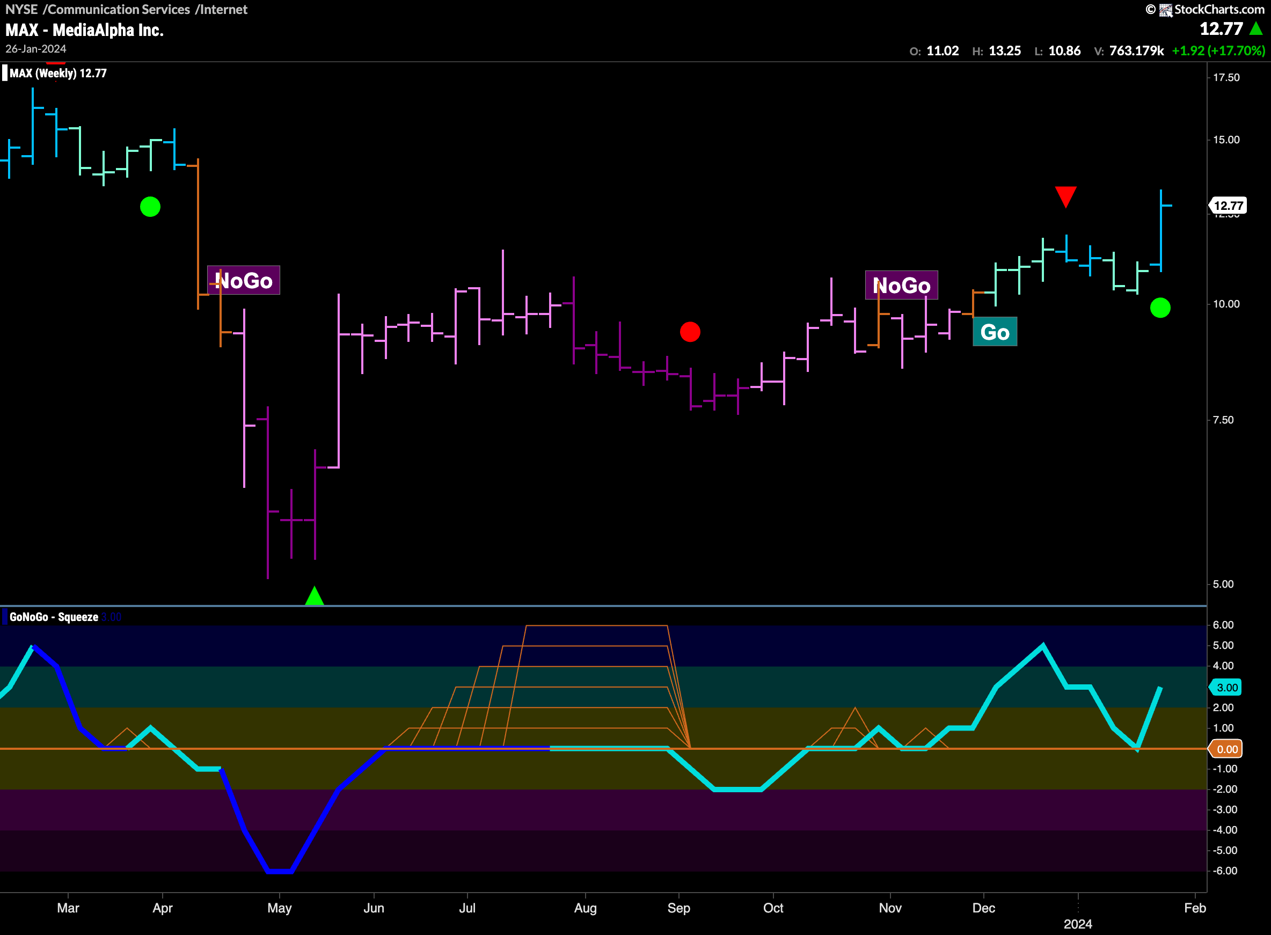1271x935 pixels.
Task: Click the red circle marker near September
Action: pos(690,332)
